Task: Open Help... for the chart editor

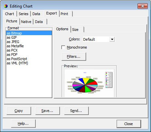Action: pos(23,123)
